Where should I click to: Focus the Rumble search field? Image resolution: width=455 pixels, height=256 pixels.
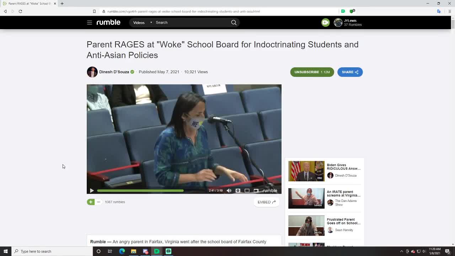pos(192,22)
